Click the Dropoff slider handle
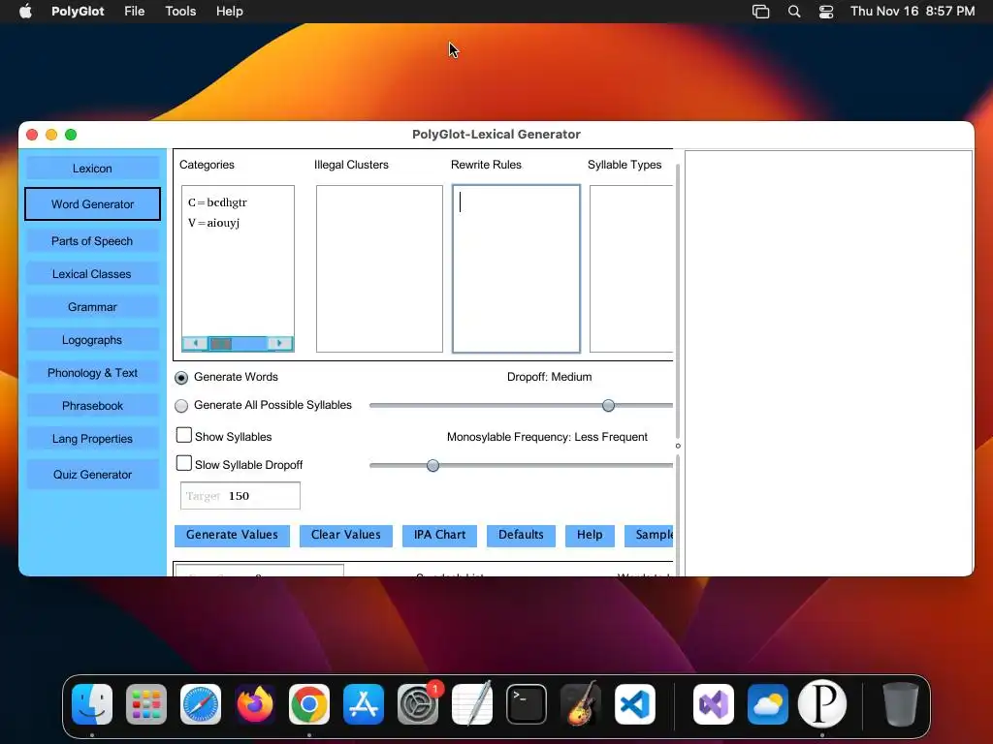 click(x=608, y=406)
